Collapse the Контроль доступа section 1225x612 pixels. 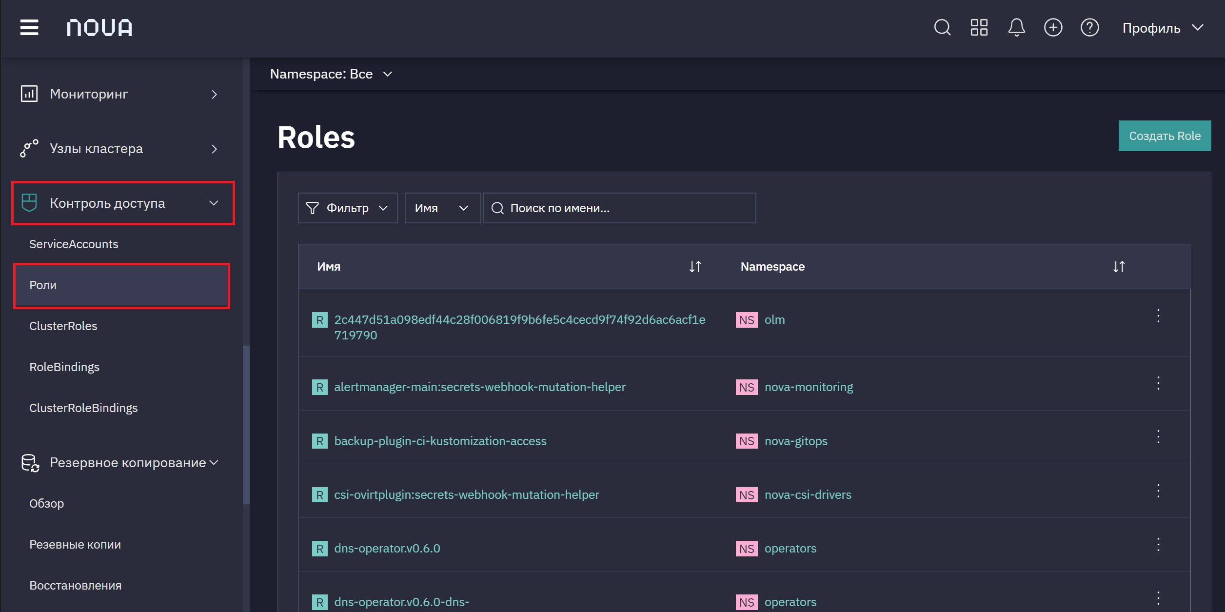tap(123, 203)
